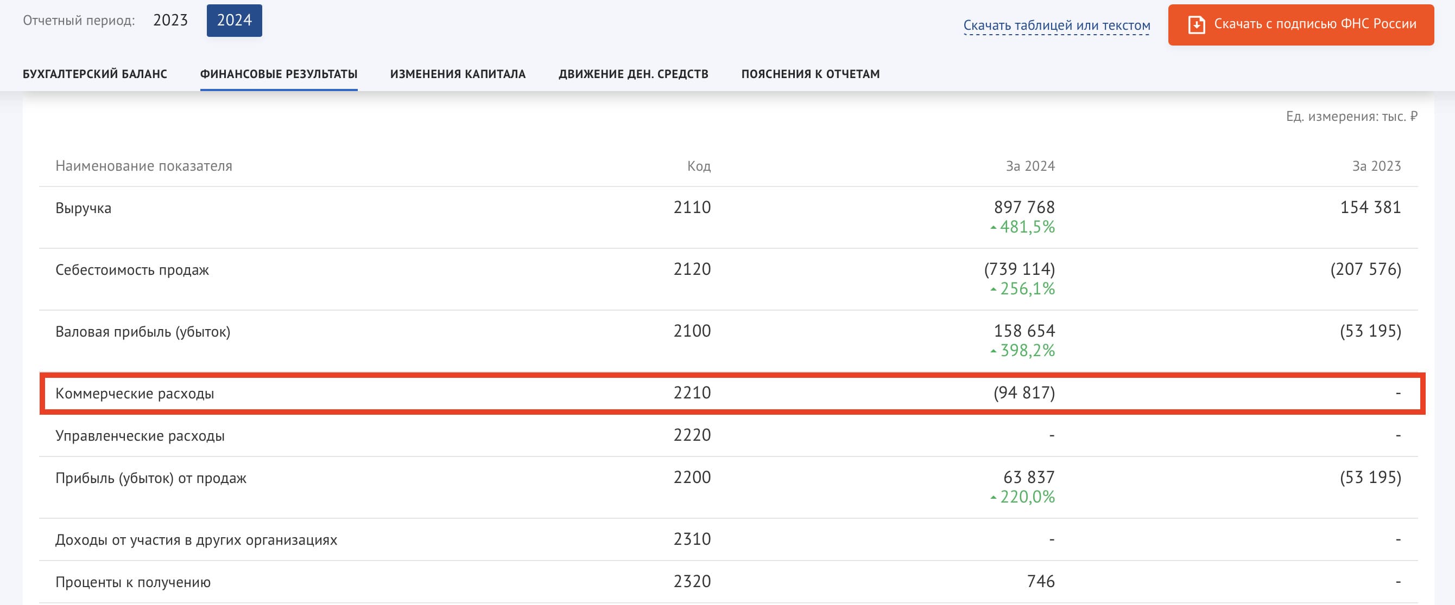Image resolution: width=1455 pixels, height=605 pixels.
Task: Select reporting period 2024
Action: tap(235, 20)
